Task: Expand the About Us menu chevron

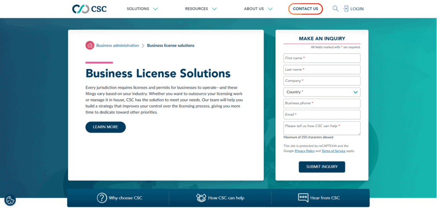Action: pyautogui.click(x=270, y=9)
